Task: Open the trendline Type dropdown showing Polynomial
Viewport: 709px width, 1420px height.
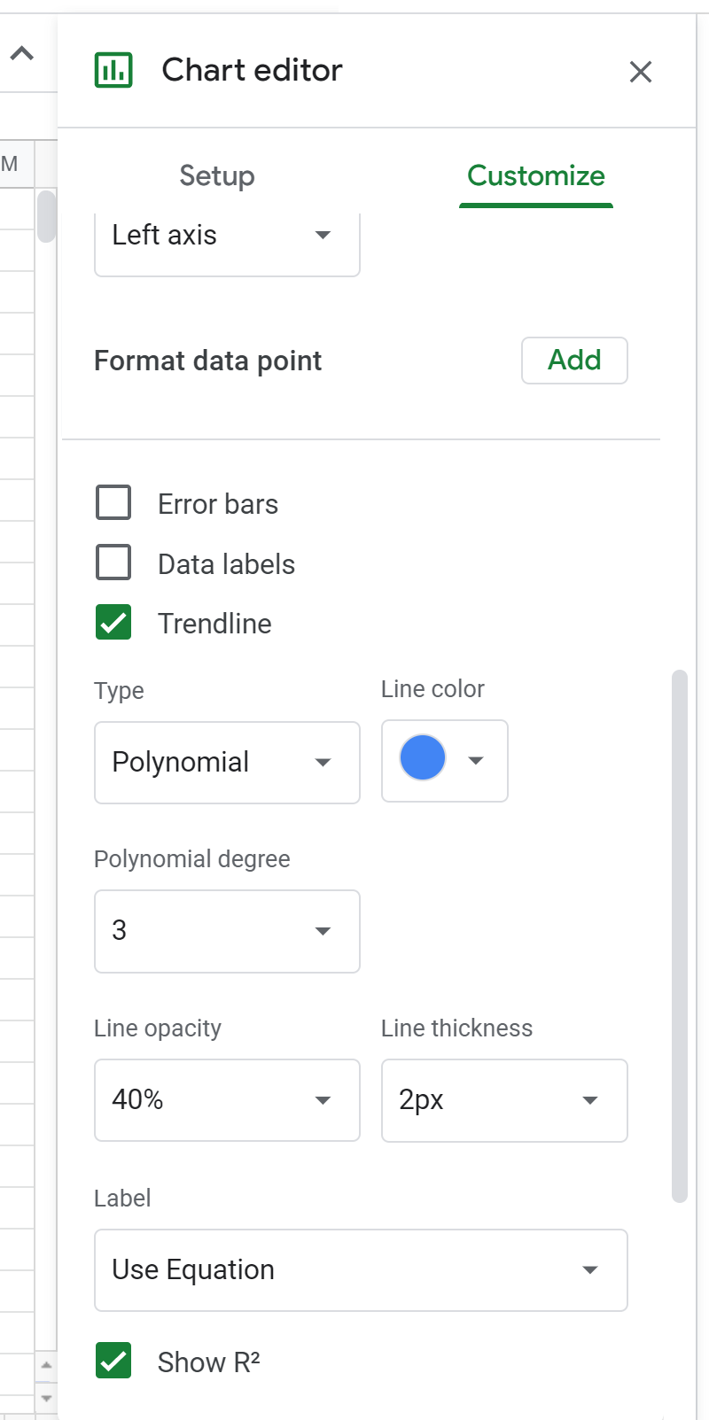Action: point(227,762)
